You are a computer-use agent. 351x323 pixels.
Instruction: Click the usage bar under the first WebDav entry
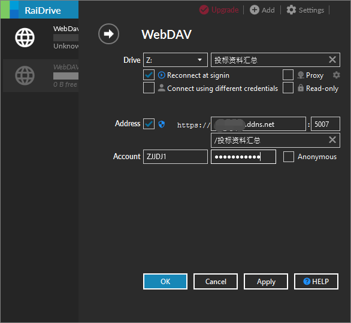(x=66, y=38)
